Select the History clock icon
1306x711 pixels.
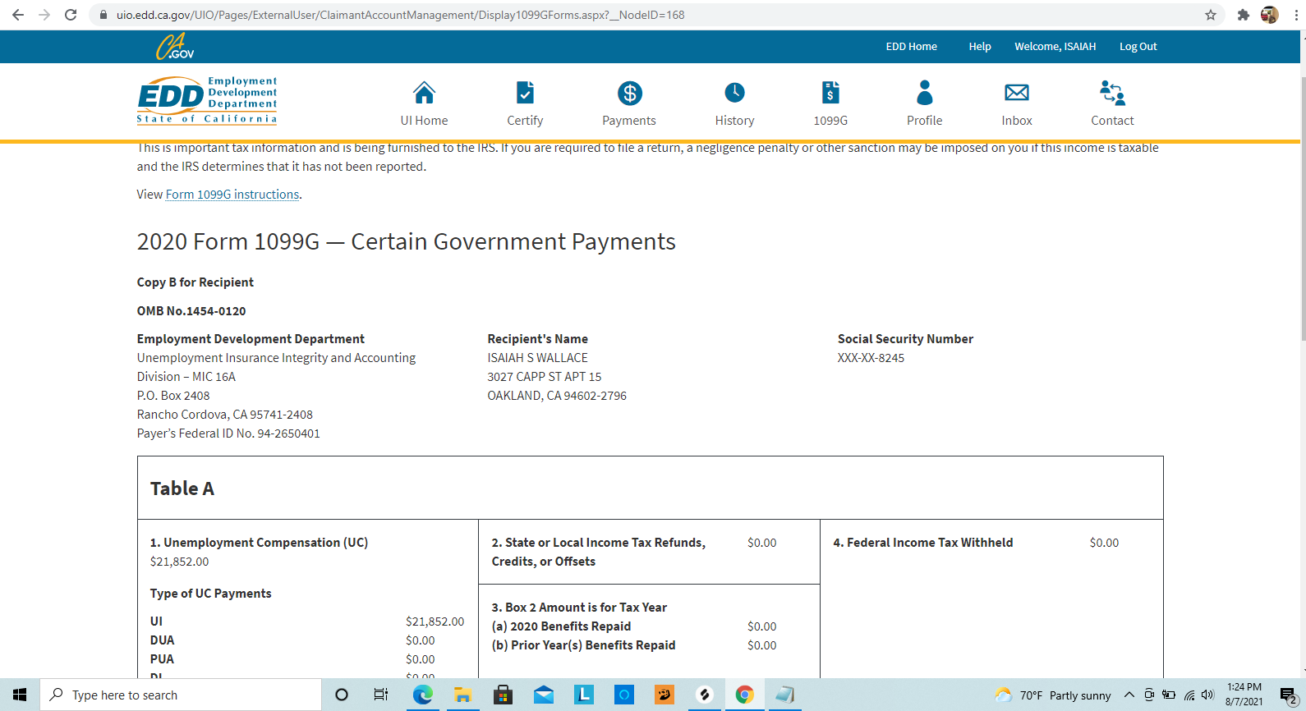click(x=734, y=94)
